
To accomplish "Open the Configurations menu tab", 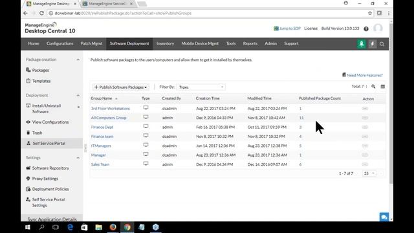I will (60, 43).
